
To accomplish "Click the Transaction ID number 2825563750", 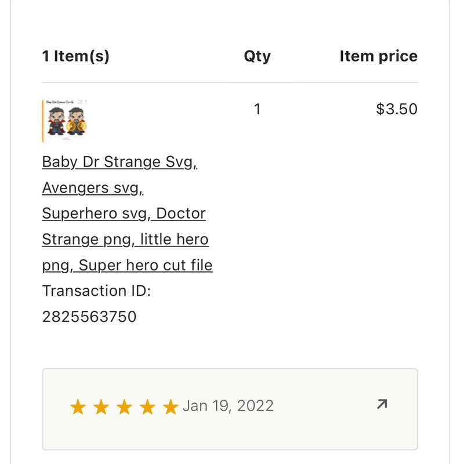I will pos(89,317).
